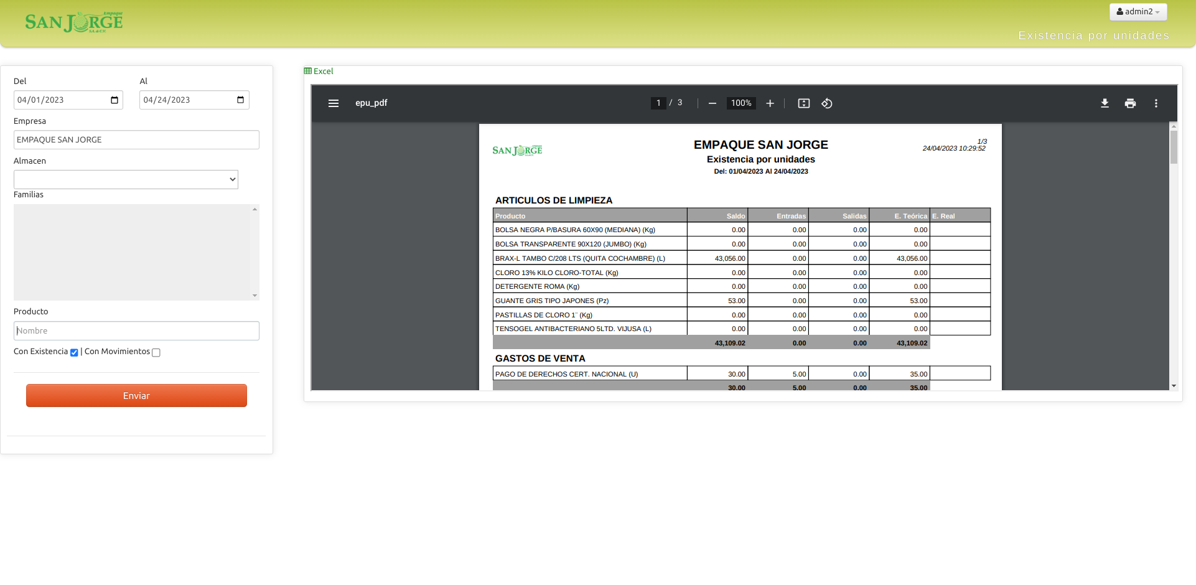Click the ARTICULOS DE LIMPIEZA heading
Image resolution: width=1196 pixels, height=585 pixels.
pos(554,200)
